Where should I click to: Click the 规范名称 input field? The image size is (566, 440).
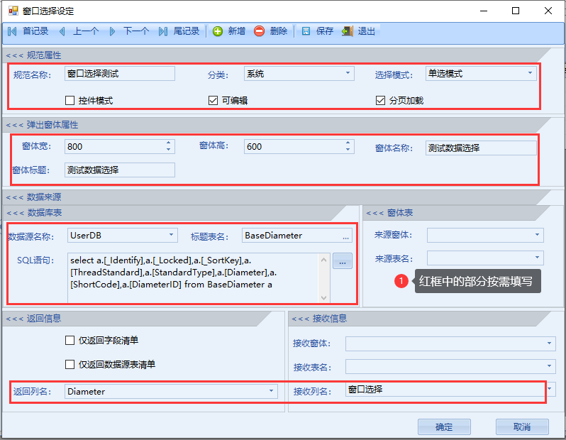click(120, 73)
